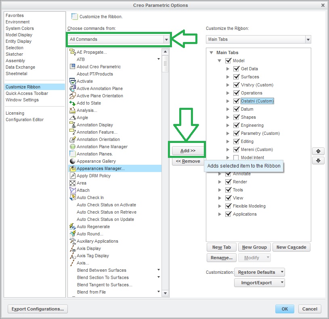The height and width of the screenshot is (319, 329).
Task: Open the All Commands dropdown
Action: pos(166,40)
